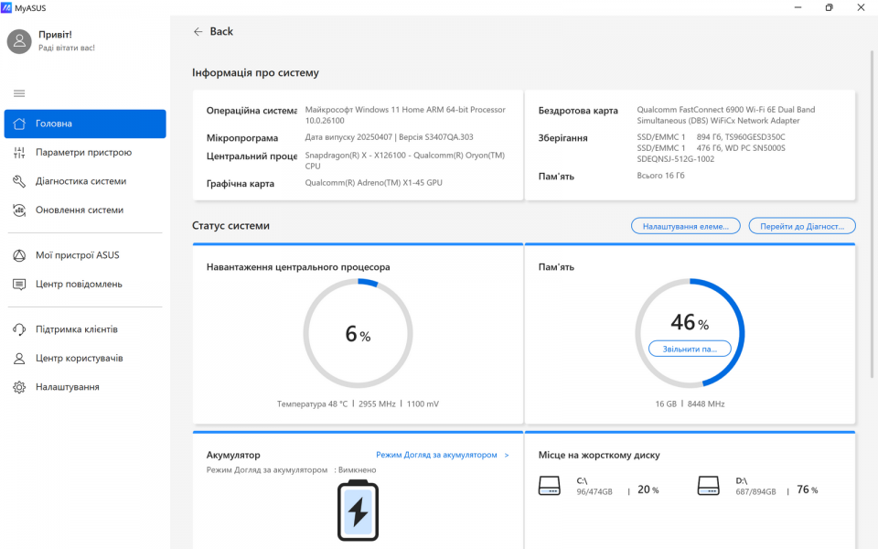Open Параметри пристрою section
This screenshot has height=549, width=878.
coord(83,153)
